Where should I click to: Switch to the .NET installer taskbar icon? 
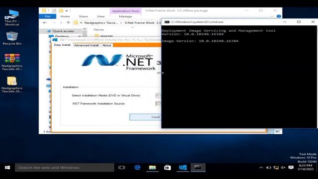[183, 168]
